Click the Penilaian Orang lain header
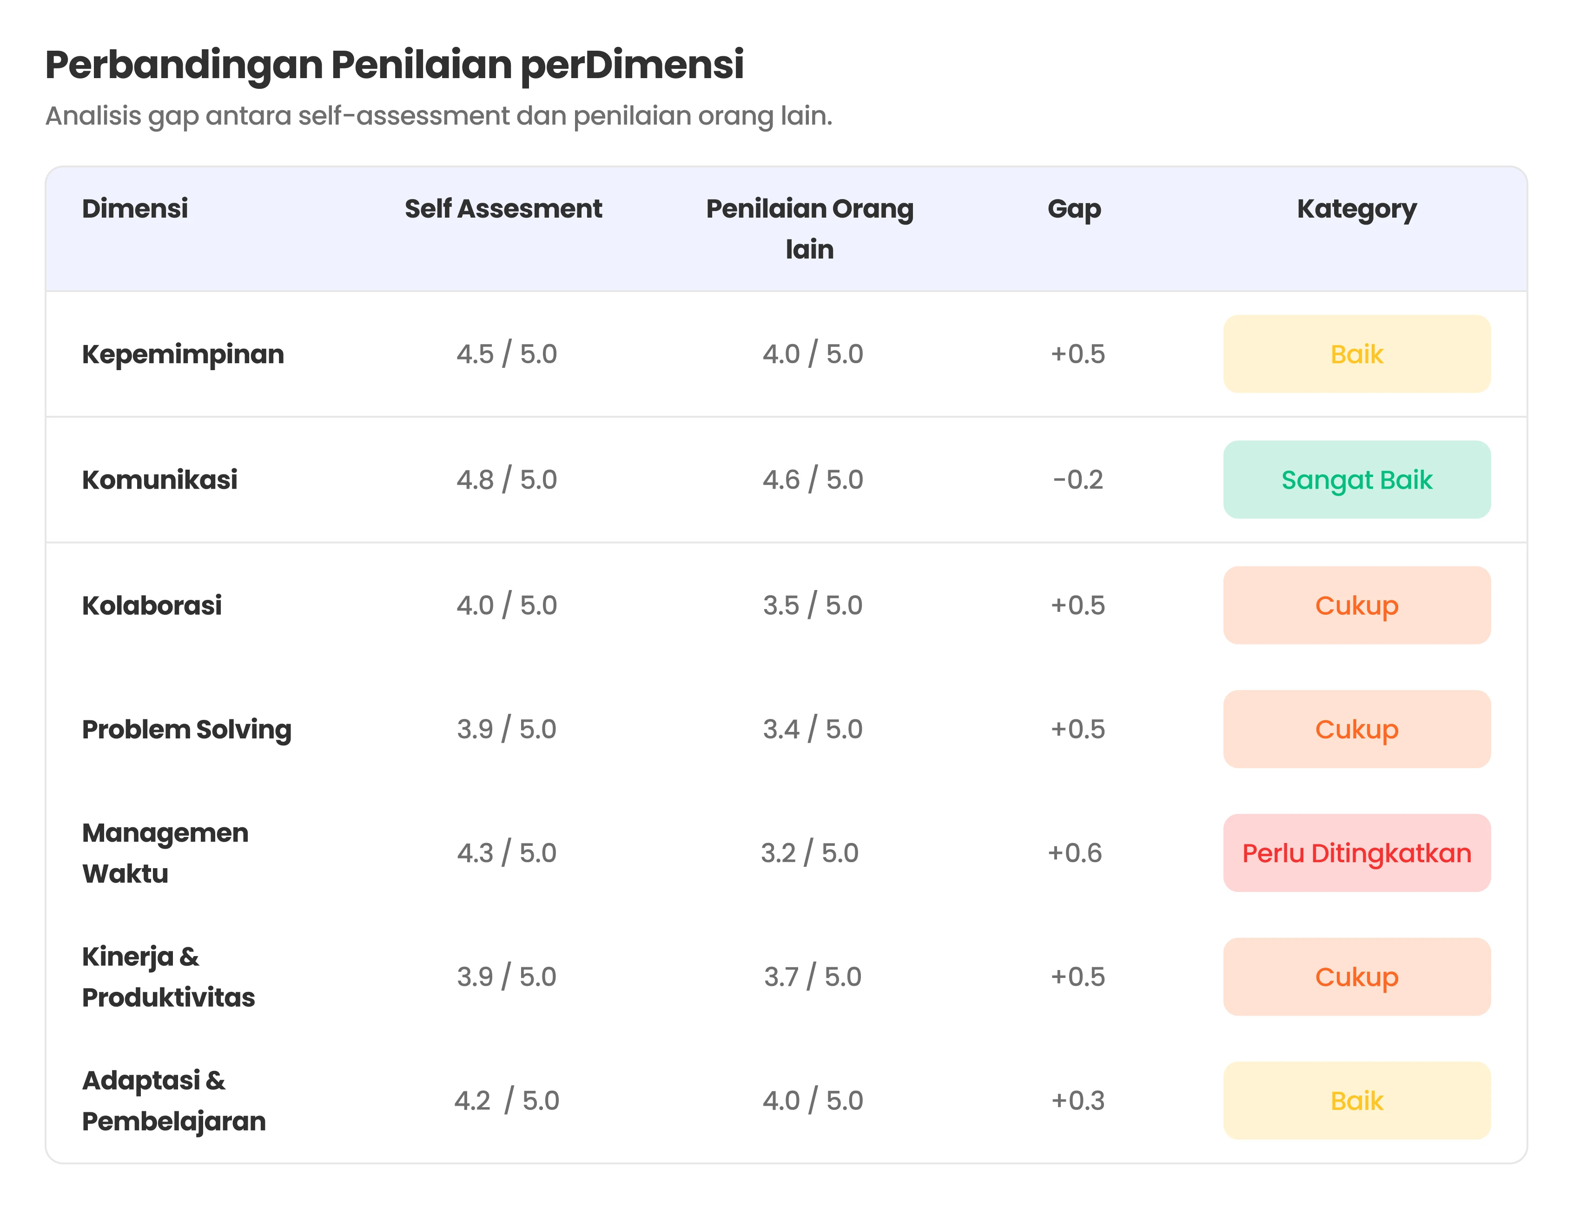 click(809, 228)
